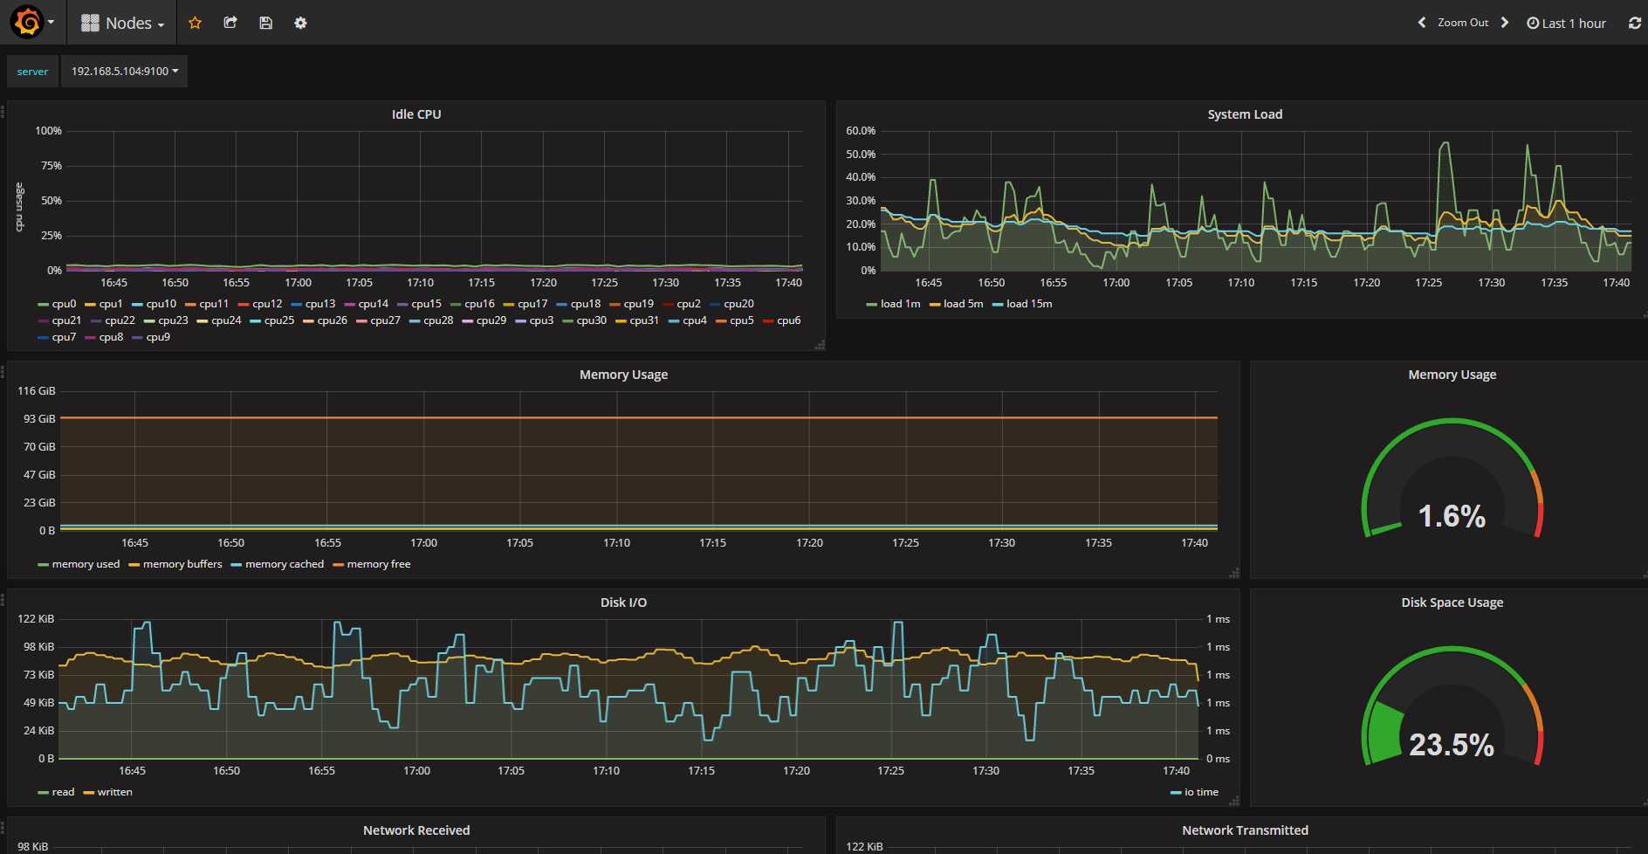
Task: Open the Idle CPU panel title menu
Action: coord(416,114)
